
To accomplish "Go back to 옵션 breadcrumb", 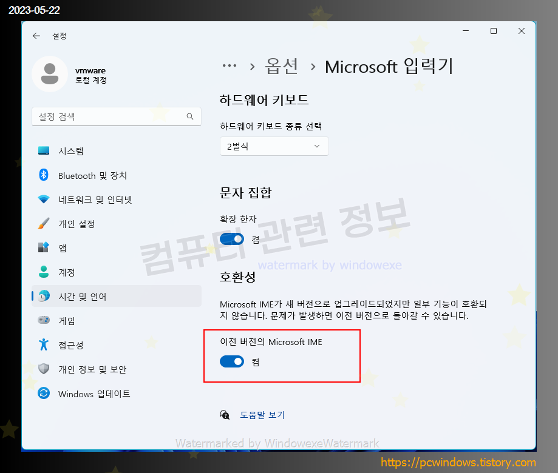I will [x=282, y=66].
